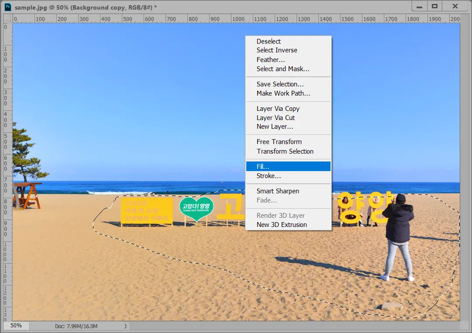Screen dimensions: 472x333
Task: Click the 50% zoom level field
Action: pyautogui.click(x=16, y=326)
